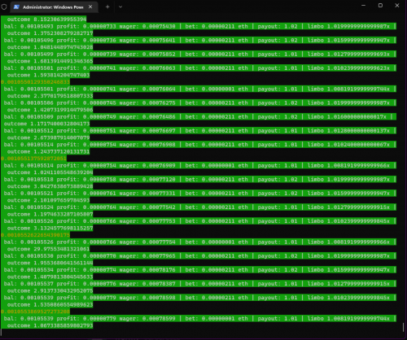
Task: Click the outcome 2.1010 line
Action: pos(48,200)
